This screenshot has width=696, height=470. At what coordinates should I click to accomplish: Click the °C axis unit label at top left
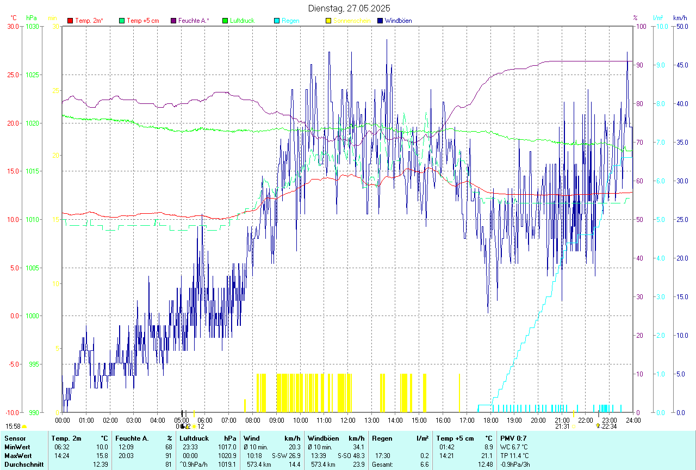(x=14, y=18)
